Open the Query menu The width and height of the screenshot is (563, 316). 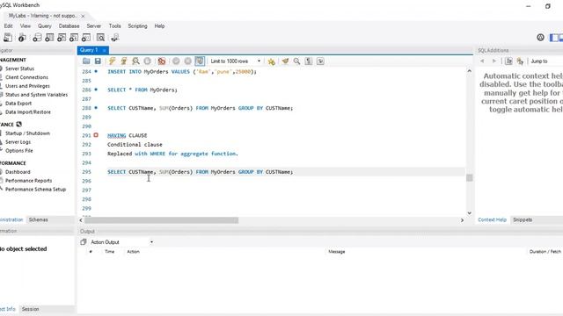[45, 26]
